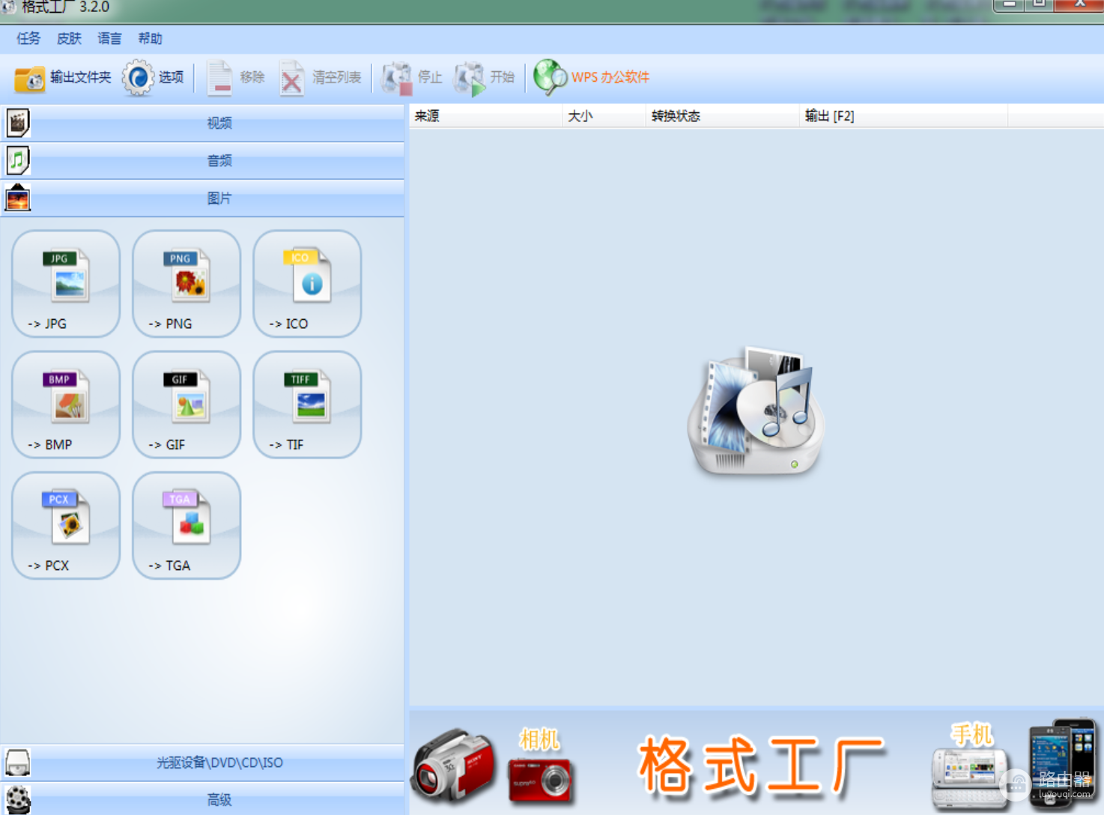The image size is (1104, 815).
Task: Pick the -> BMP format icon
Action: (66, 405)
